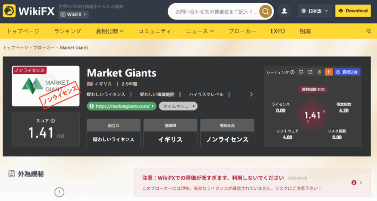Click the 規制指数 0.00 badge

coord(313,89)
